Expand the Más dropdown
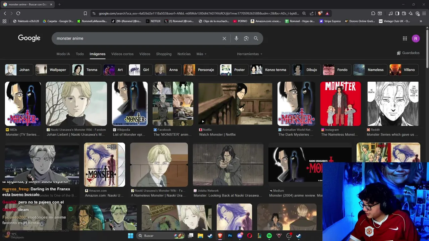 pos(201,54)
